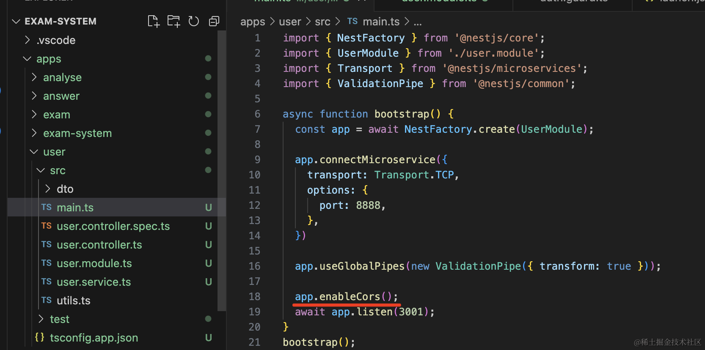The image size is (705, 350).
Task: Click useGlobalPipes in the code
Action: tap(362, 266)
